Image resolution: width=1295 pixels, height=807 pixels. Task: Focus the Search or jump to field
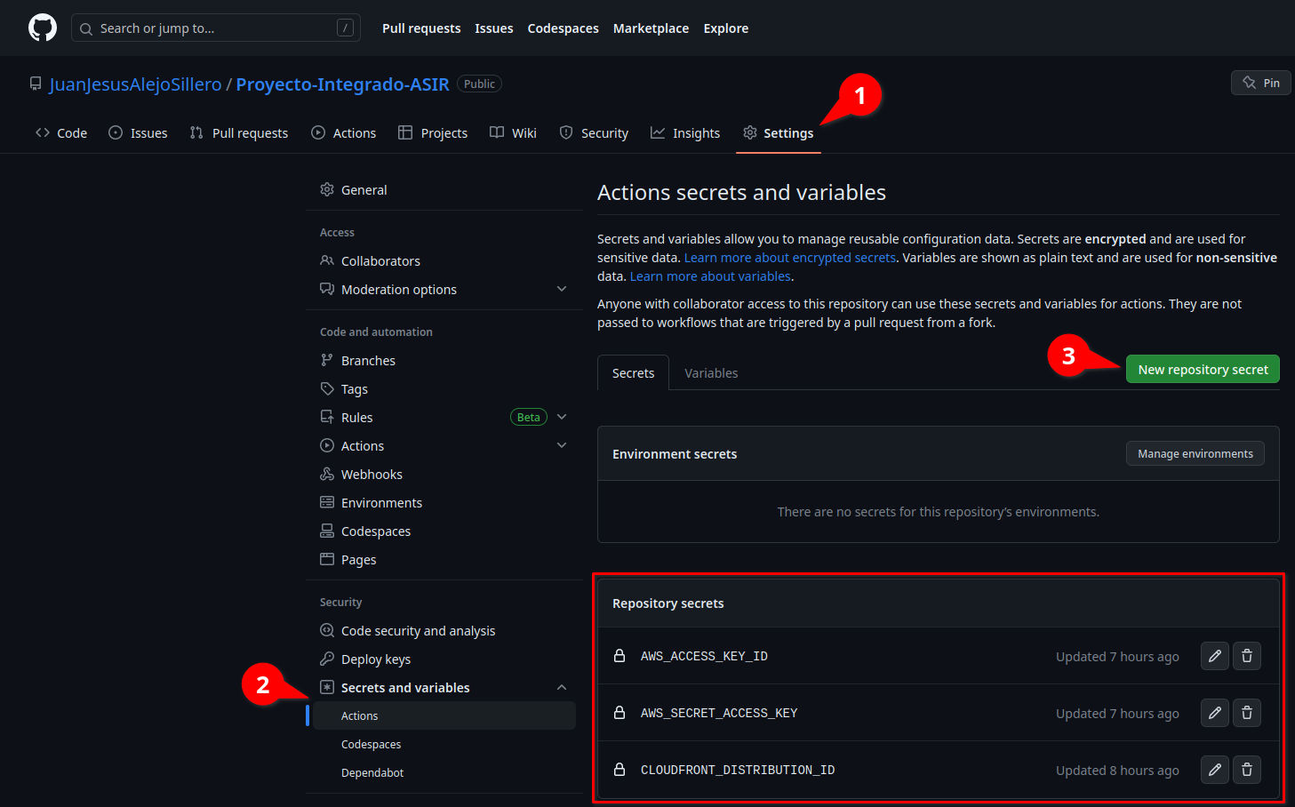click(x=216, y=28)
